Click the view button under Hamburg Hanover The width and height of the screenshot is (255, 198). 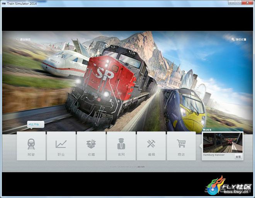click(x=238, y=157)
